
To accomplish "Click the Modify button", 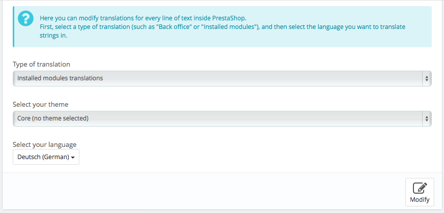I will [x=420, y=192].
